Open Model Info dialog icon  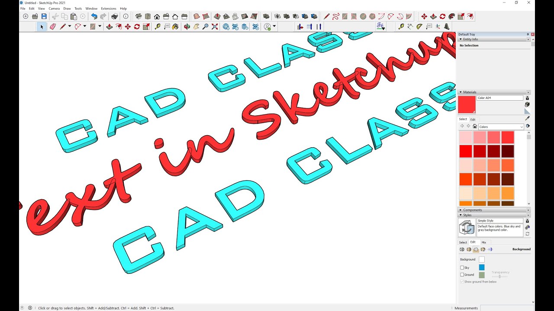point(126,16)
